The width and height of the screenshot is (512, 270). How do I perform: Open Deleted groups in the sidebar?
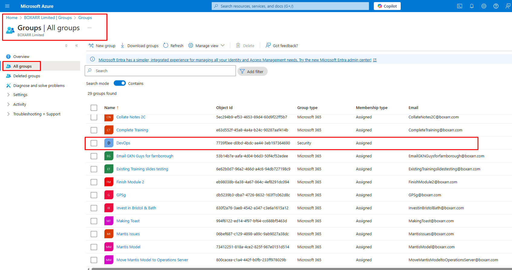point(27,76)
